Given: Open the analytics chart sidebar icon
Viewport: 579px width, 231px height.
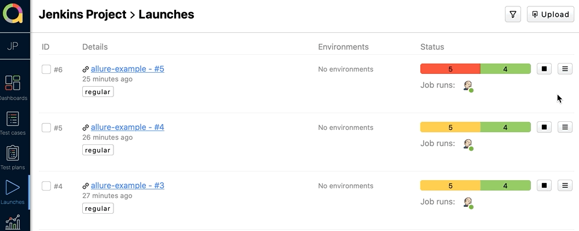Looking at the screenshot, I should 13,222.
